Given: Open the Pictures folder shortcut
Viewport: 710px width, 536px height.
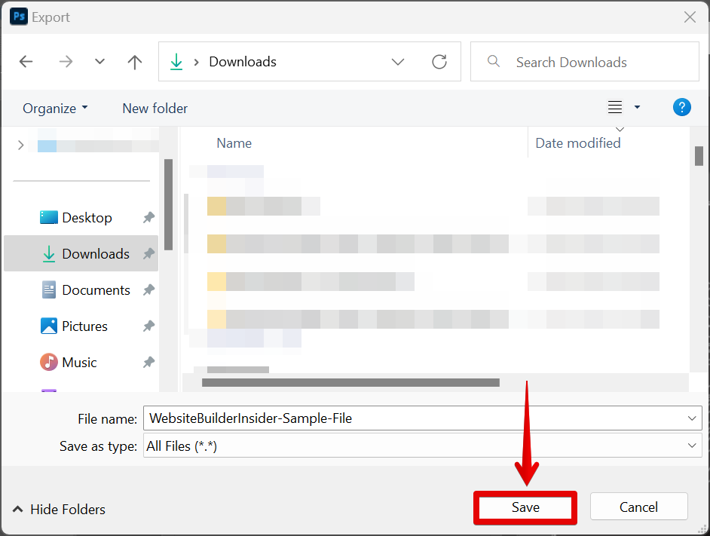Looking at the screenshot, I should tap(84, 326).
